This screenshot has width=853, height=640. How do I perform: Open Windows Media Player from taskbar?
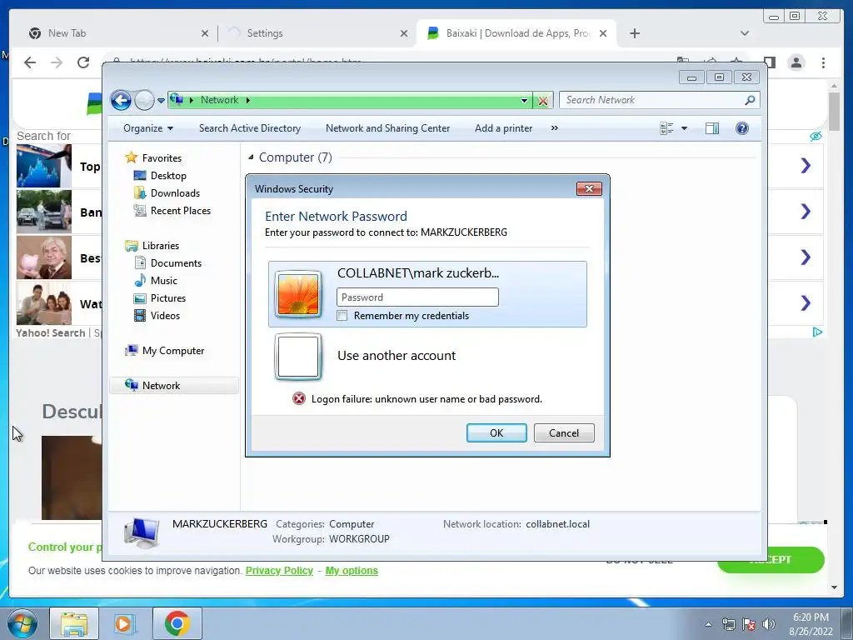[x=125, y=623]
